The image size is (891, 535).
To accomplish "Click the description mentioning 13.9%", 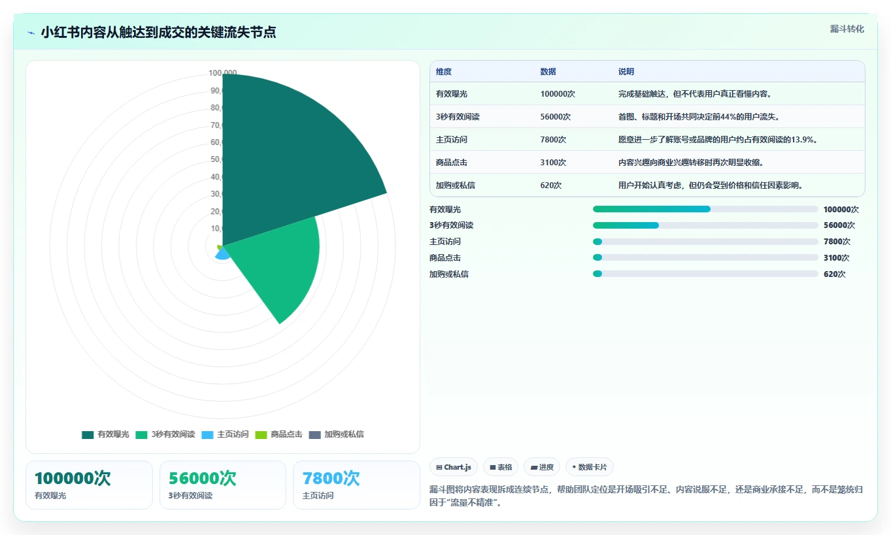I will (718, 140).
